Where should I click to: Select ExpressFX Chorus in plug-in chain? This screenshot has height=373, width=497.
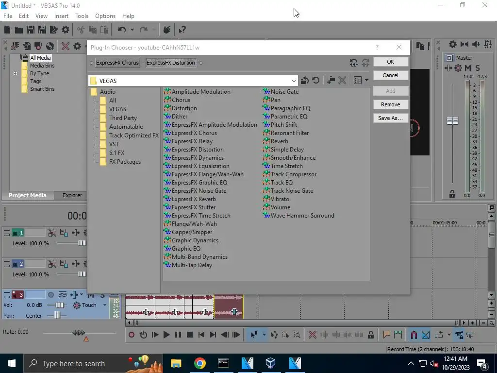[x=117, y=63]
